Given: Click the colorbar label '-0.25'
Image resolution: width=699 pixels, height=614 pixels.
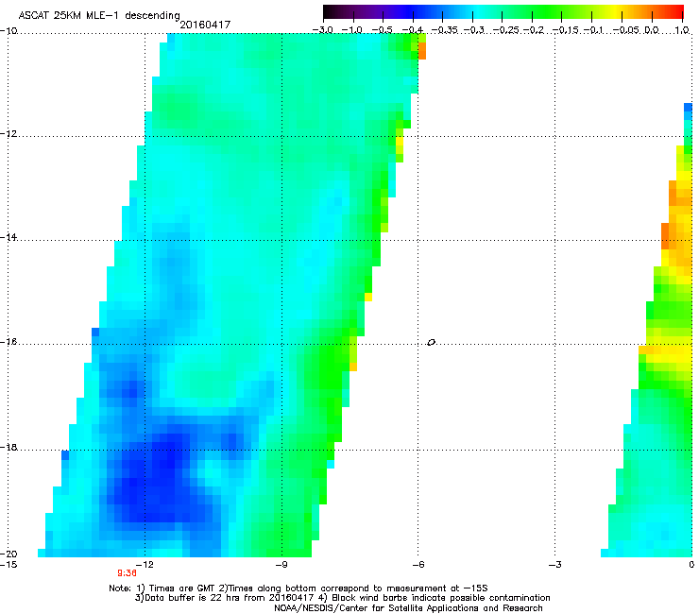Looking at the screenshot, I should (x=506, y=30).
